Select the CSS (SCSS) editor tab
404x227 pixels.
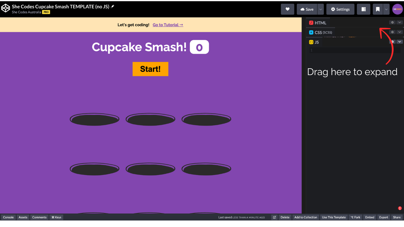click(x=320, y=33)
